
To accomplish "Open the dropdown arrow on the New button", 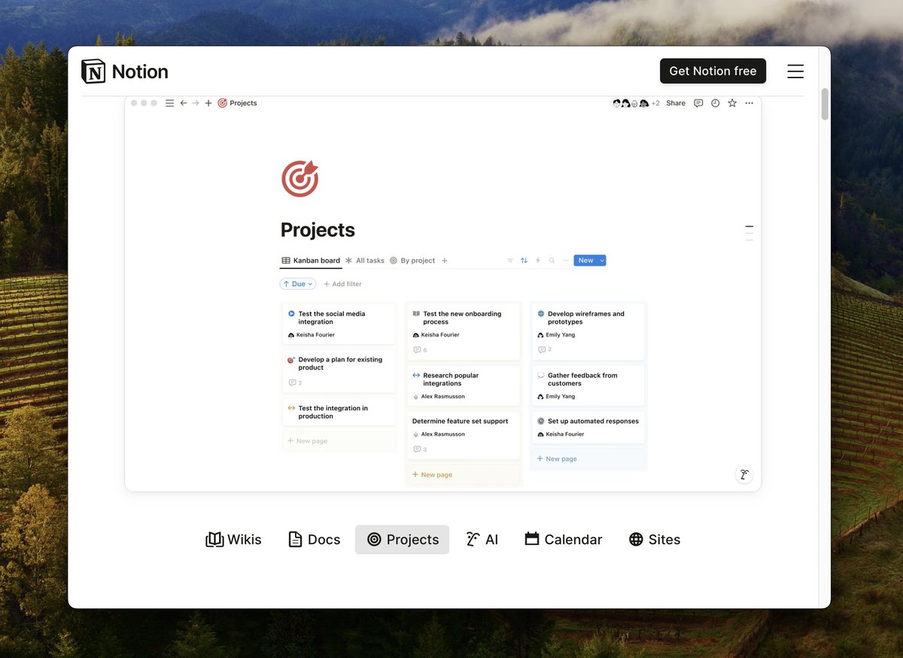I will pyautogui.click(x=602, y=260).
